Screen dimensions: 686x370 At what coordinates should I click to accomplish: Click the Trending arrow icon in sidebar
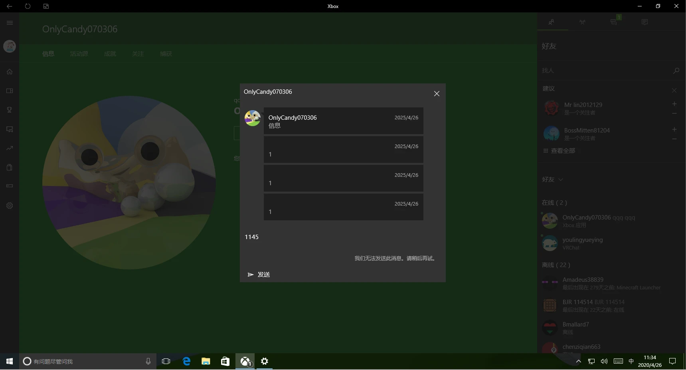pyautogui.click(x=10, y=148)
